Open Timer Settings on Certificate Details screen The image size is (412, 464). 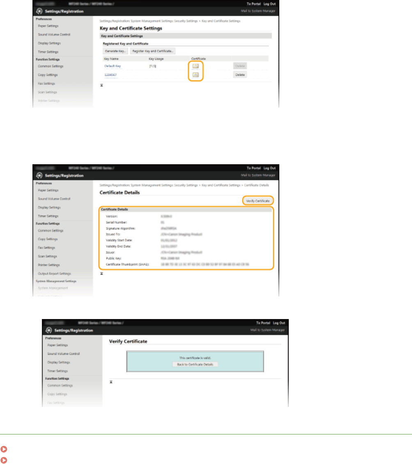coord(48,216)
